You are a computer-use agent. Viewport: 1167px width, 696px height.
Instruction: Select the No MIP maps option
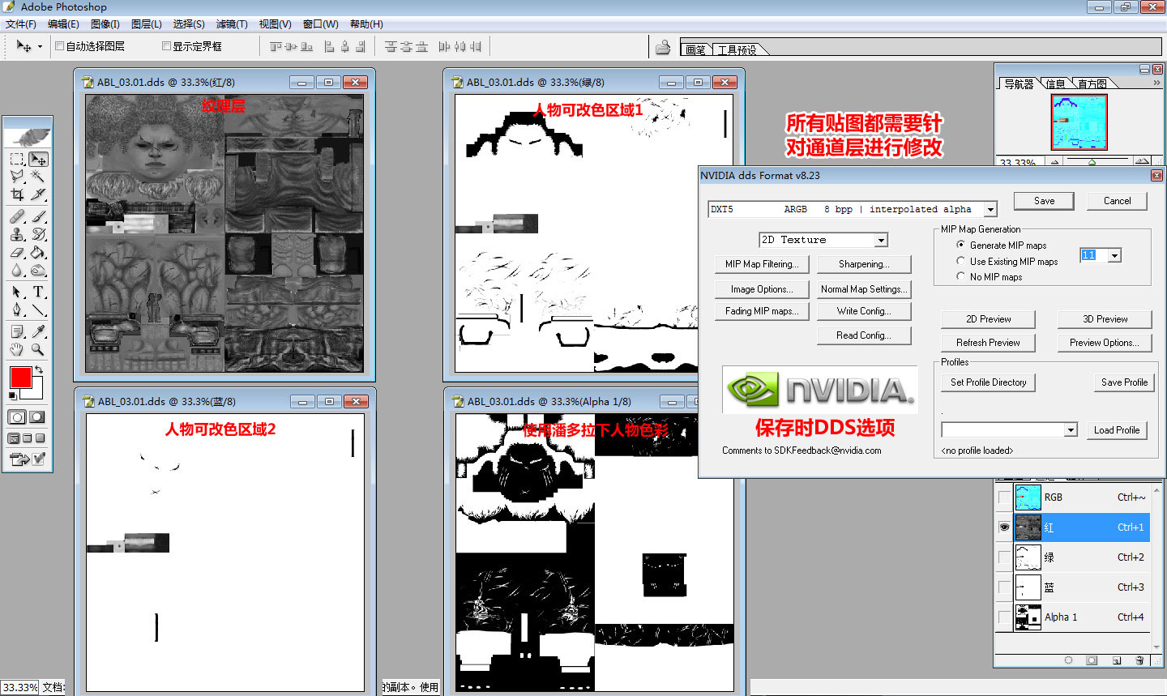pyautogui.click(x=961, y=277)
